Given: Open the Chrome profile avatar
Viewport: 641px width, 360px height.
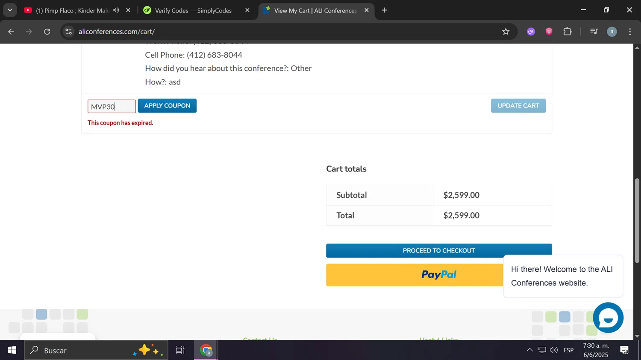Looking at the screenshot, I should pos(612,32).
